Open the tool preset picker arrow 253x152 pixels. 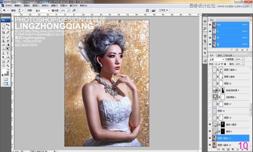pyautogui.click(x=8, y=10)
